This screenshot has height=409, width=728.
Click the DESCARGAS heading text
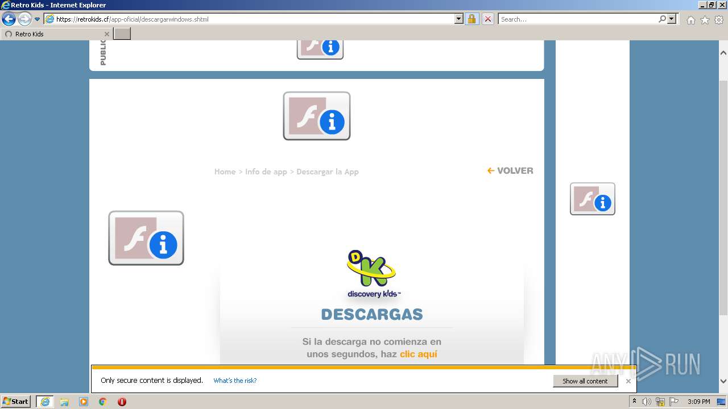pyautogui.click(x=372, y=314)
